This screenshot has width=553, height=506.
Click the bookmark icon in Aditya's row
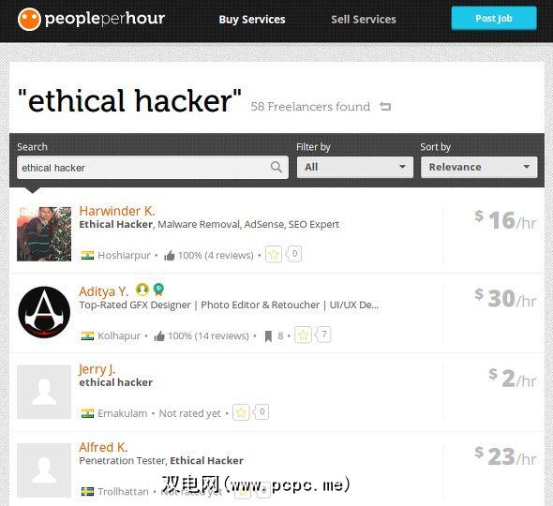click(268, 336)
